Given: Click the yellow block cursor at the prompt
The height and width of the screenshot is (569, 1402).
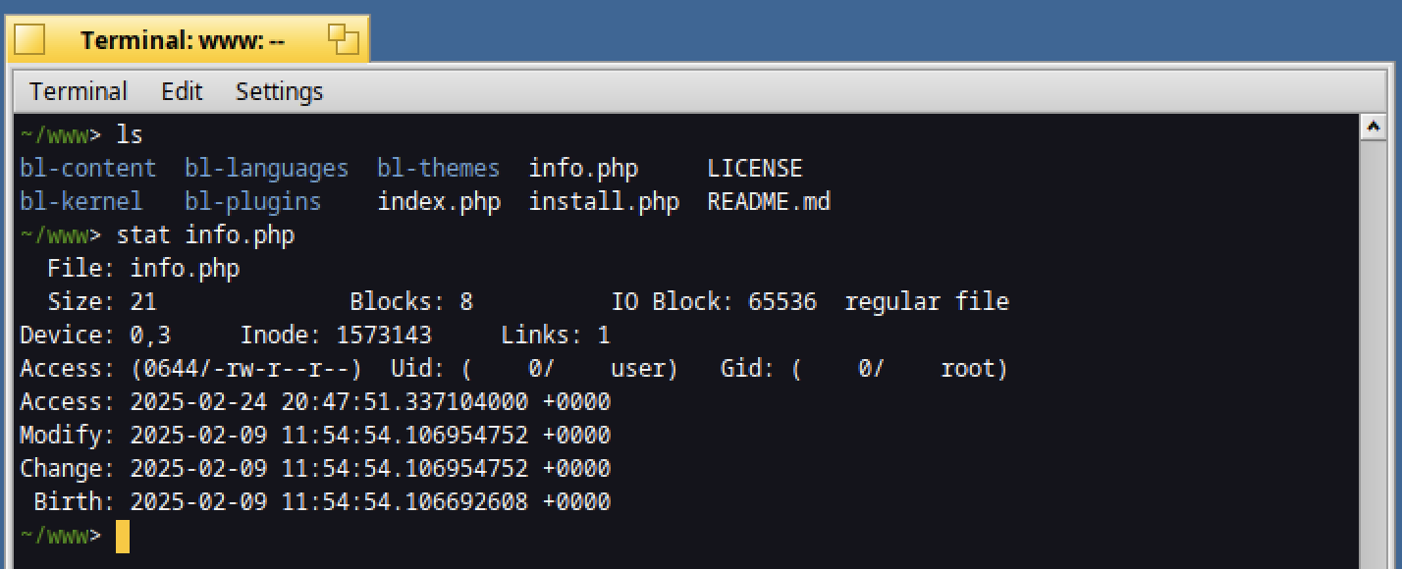Looking at the screenshot, I should coord(123,537).
